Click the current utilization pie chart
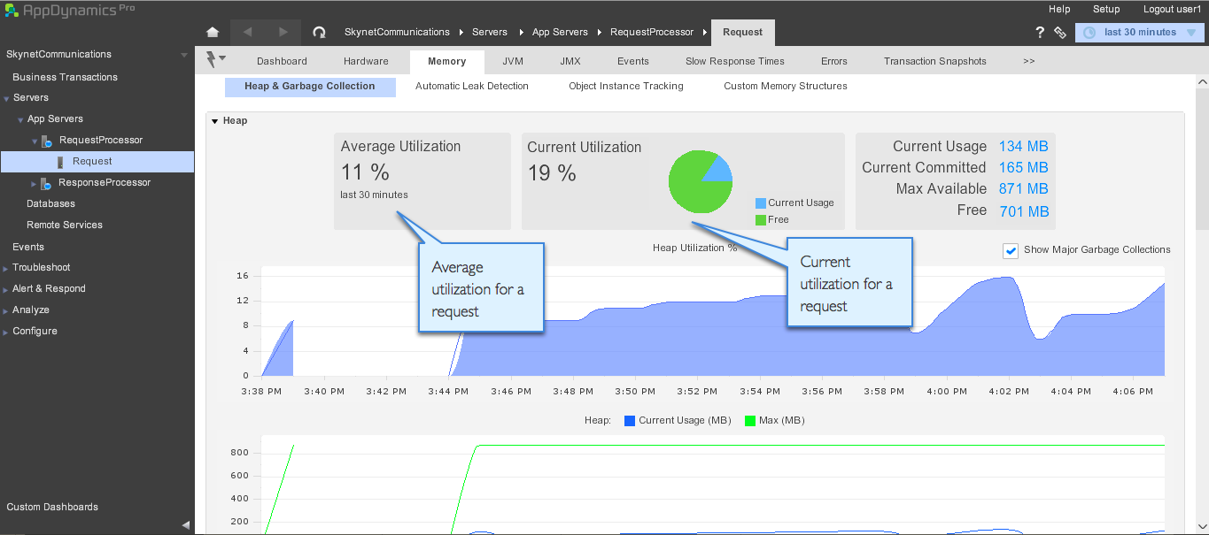This screenshot has height=535, width=1209. (701, 181)
